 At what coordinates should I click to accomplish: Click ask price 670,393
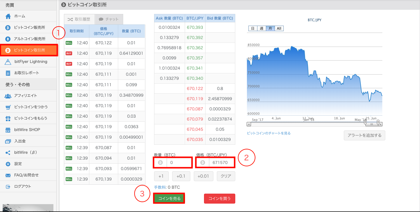195,27
